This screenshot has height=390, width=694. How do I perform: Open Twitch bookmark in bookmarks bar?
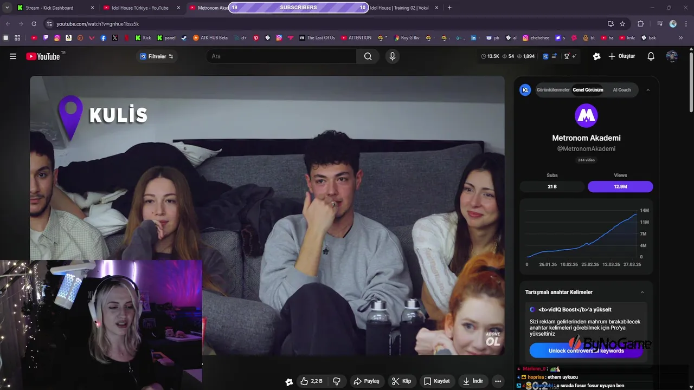46,38
